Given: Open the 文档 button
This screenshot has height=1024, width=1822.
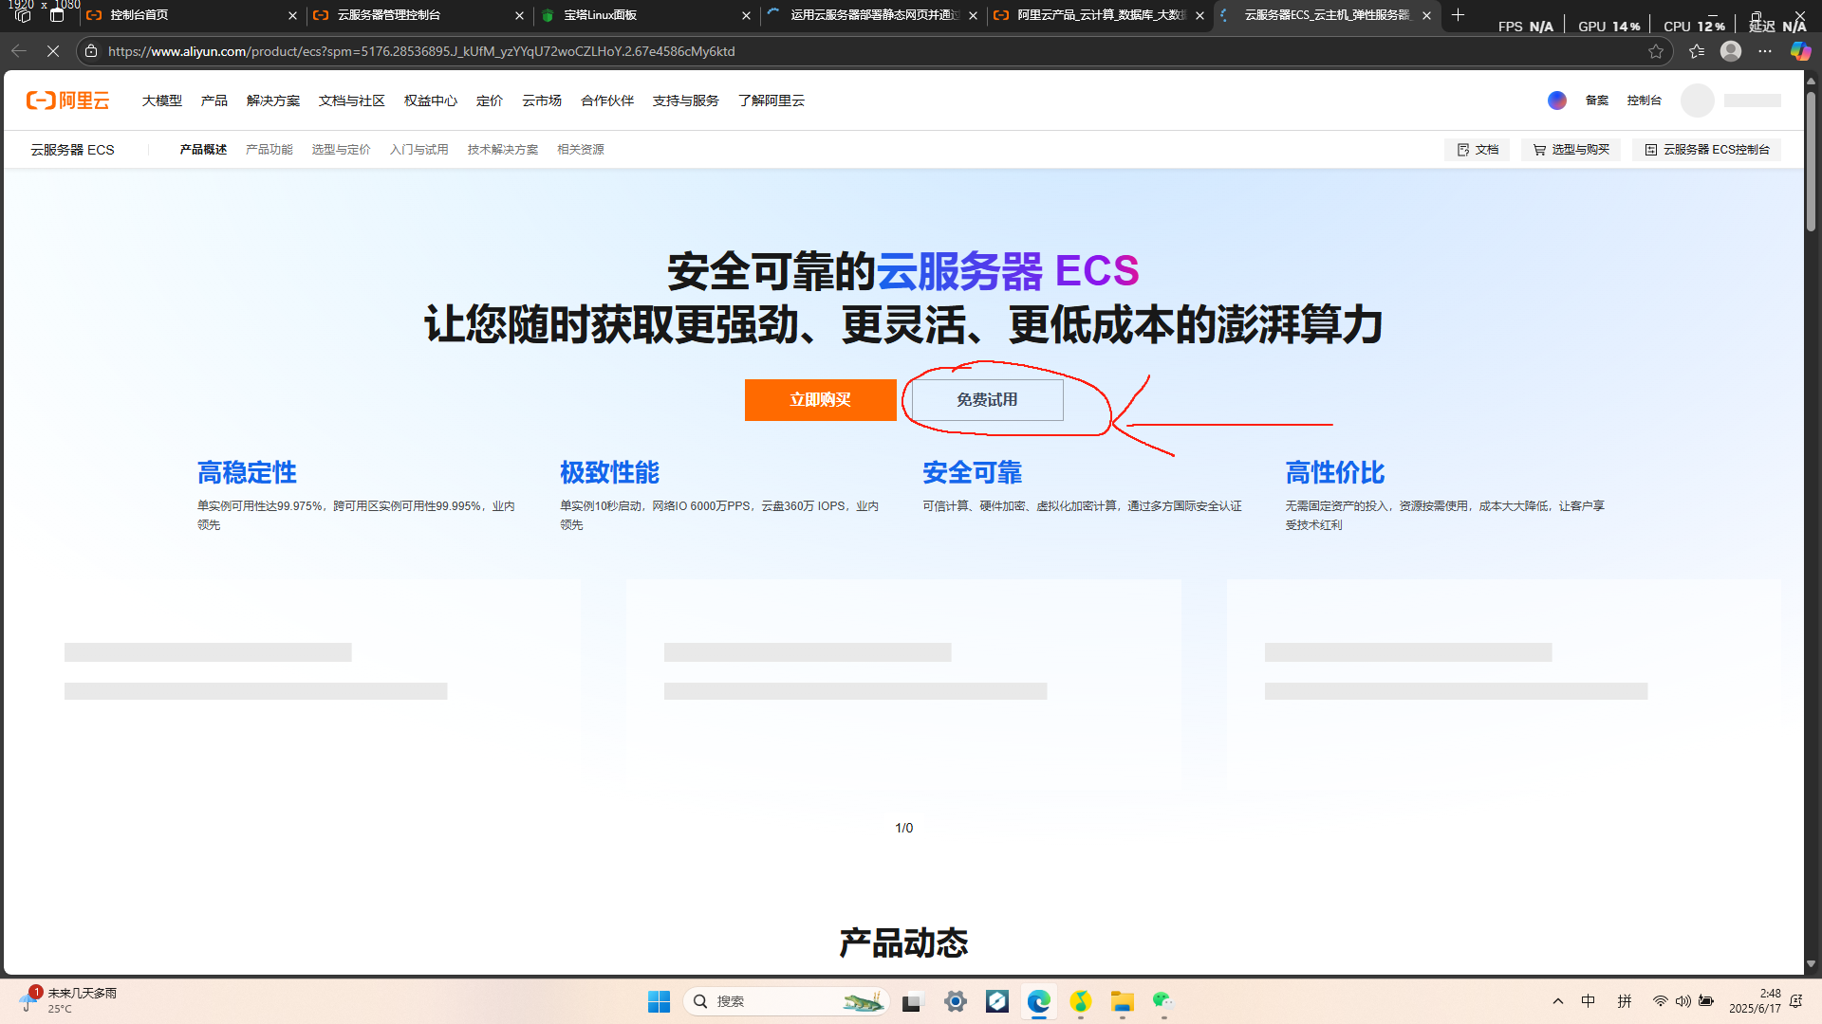Looking at the screenshot, I should (x=1477, y=150).
